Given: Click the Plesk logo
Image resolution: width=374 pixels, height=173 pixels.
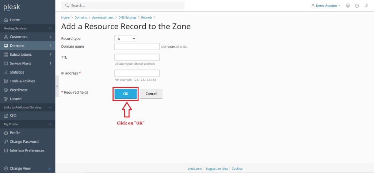Looking at the screenshot, I should (12, 7).
